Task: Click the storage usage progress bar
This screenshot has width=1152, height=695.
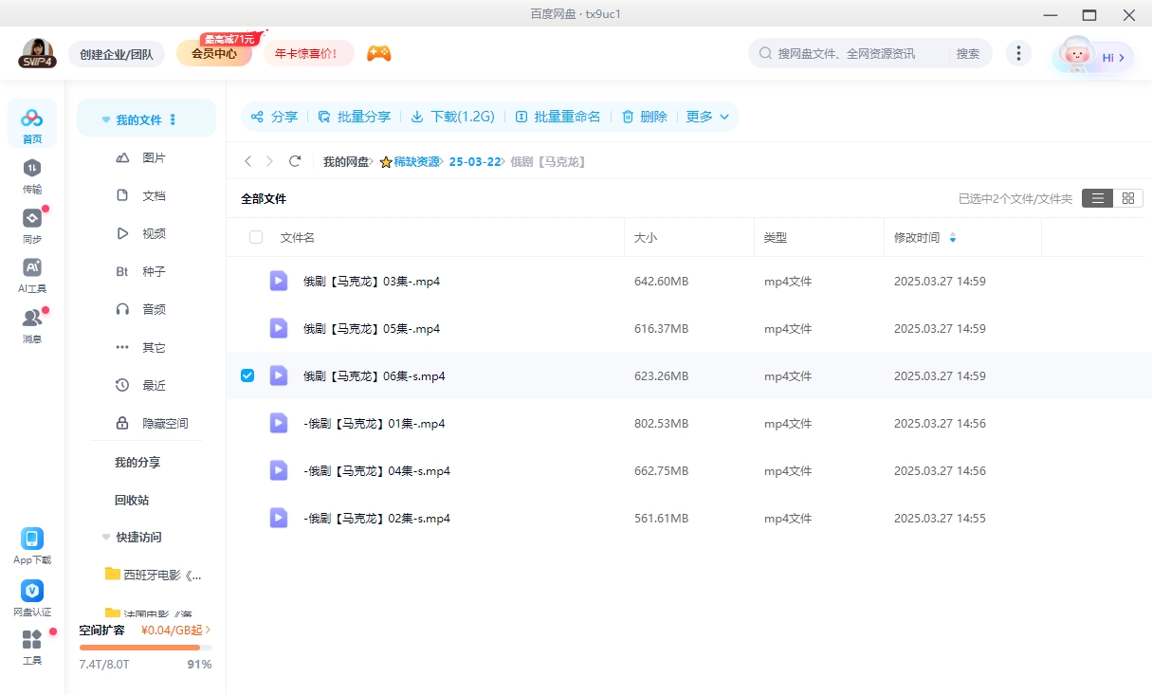Action: [x=144, y=648]
